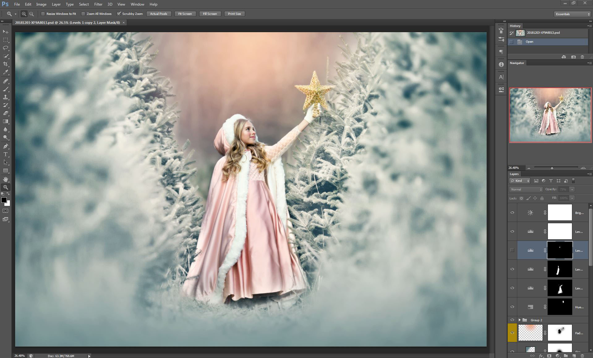Open the layer blend mode Normal dropdown

click(526, 189)
